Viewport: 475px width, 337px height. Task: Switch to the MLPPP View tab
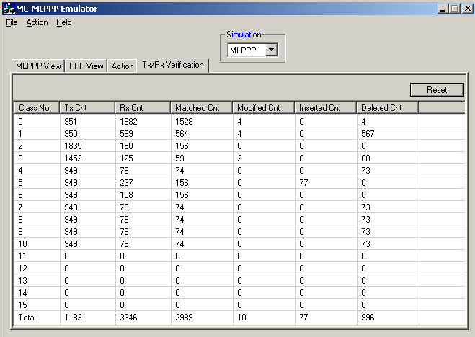click(x=38, y=66)
